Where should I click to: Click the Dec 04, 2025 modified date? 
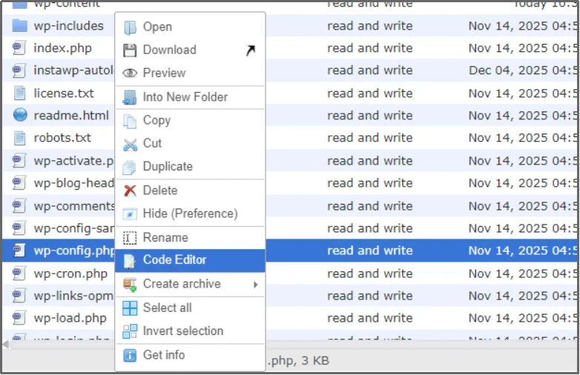(523, 70)
